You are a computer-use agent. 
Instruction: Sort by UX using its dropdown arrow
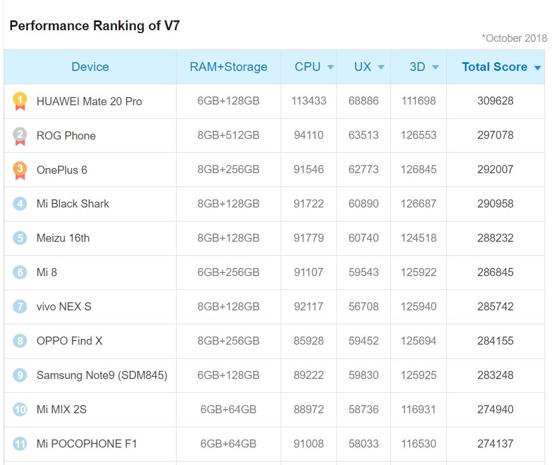coord(381,67)
